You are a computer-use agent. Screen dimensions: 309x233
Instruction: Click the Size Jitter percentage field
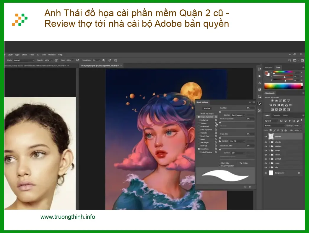click(x=251, y=108)
